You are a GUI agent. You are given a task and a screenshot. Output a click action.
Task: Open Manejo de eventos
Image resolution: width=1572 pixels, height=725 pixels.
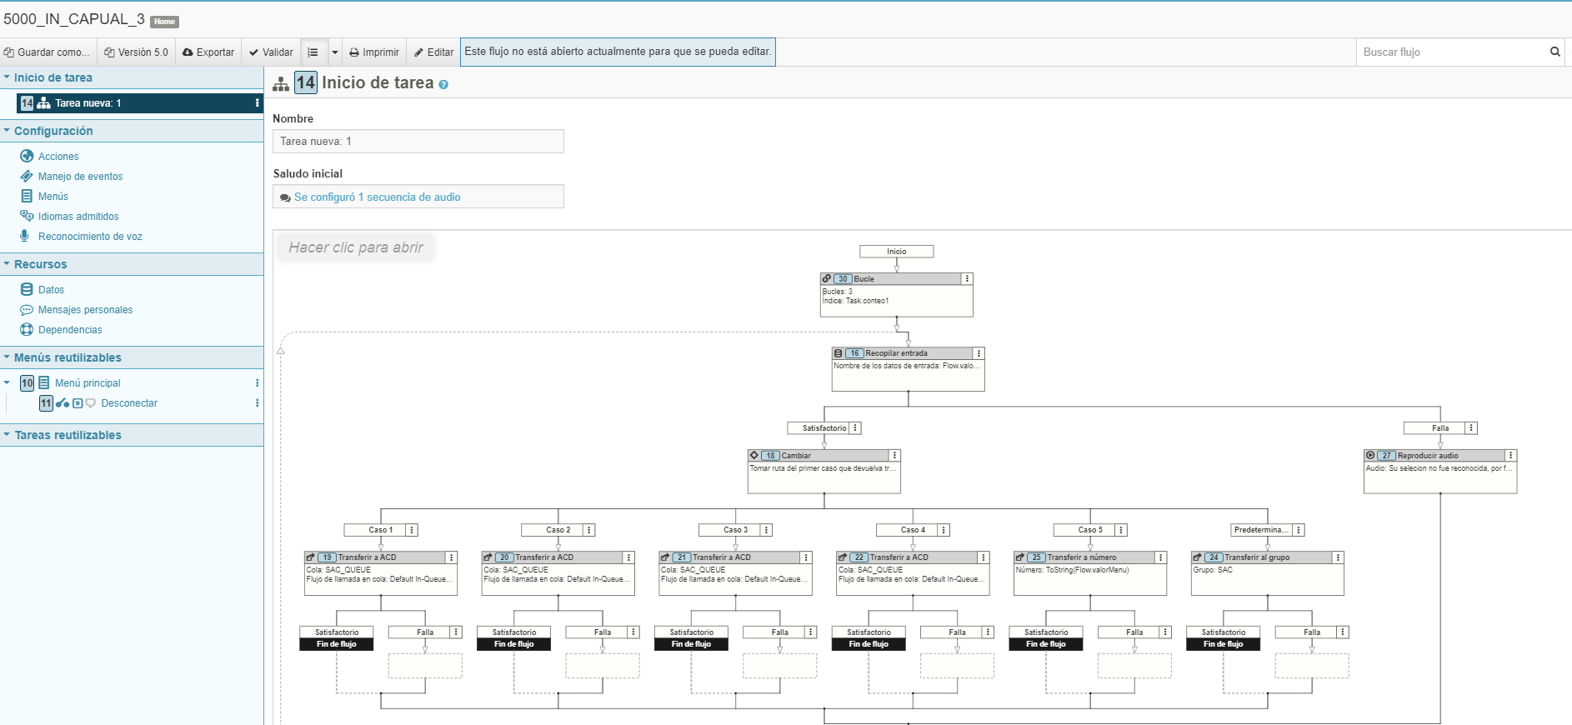click(x=80, y=177)
